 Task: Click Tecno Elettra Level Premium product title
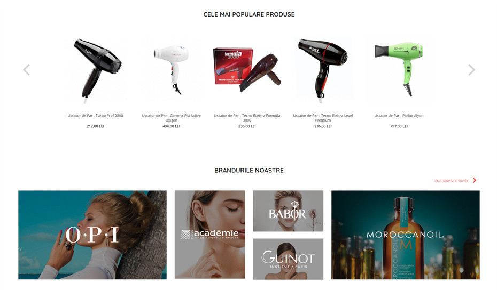pyautogui.click(x=323, y=118)
